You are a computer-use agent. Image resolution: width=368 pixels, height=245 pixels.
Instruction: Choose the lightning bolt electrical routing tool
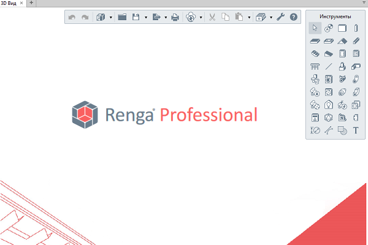(342, 105)
